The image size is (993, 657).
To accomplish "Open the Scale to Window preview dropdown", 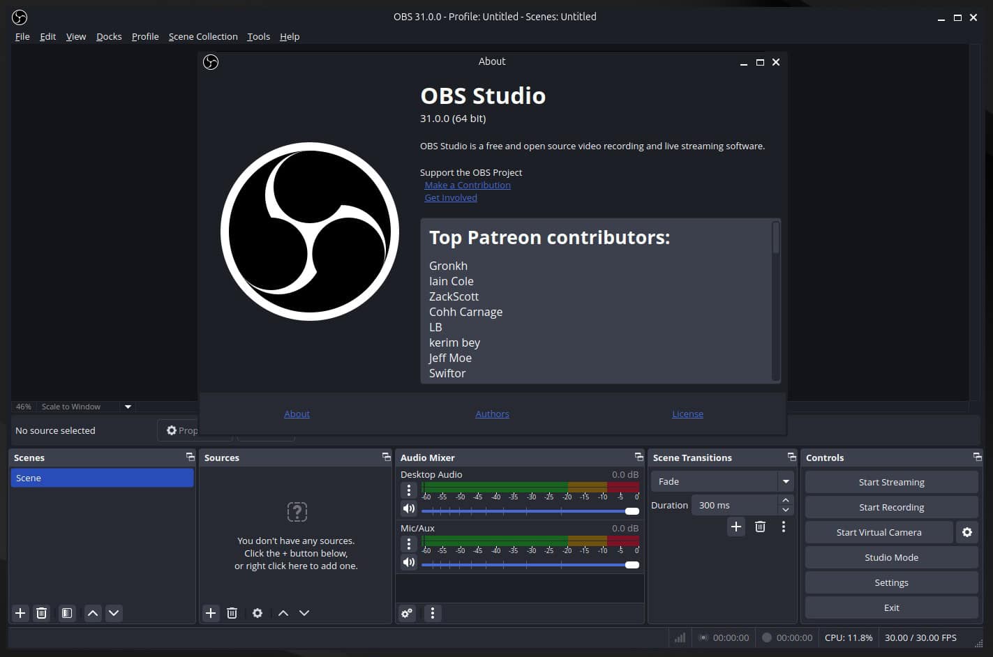I will [x=127, y=406].
